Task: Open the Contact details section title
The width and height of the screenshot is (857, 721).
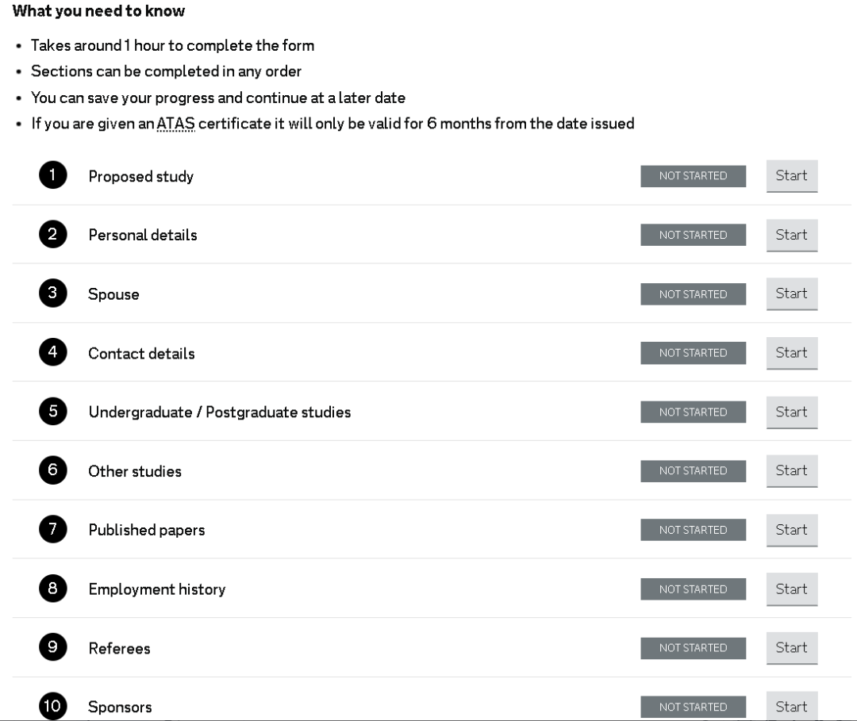Action: point(141,354)
